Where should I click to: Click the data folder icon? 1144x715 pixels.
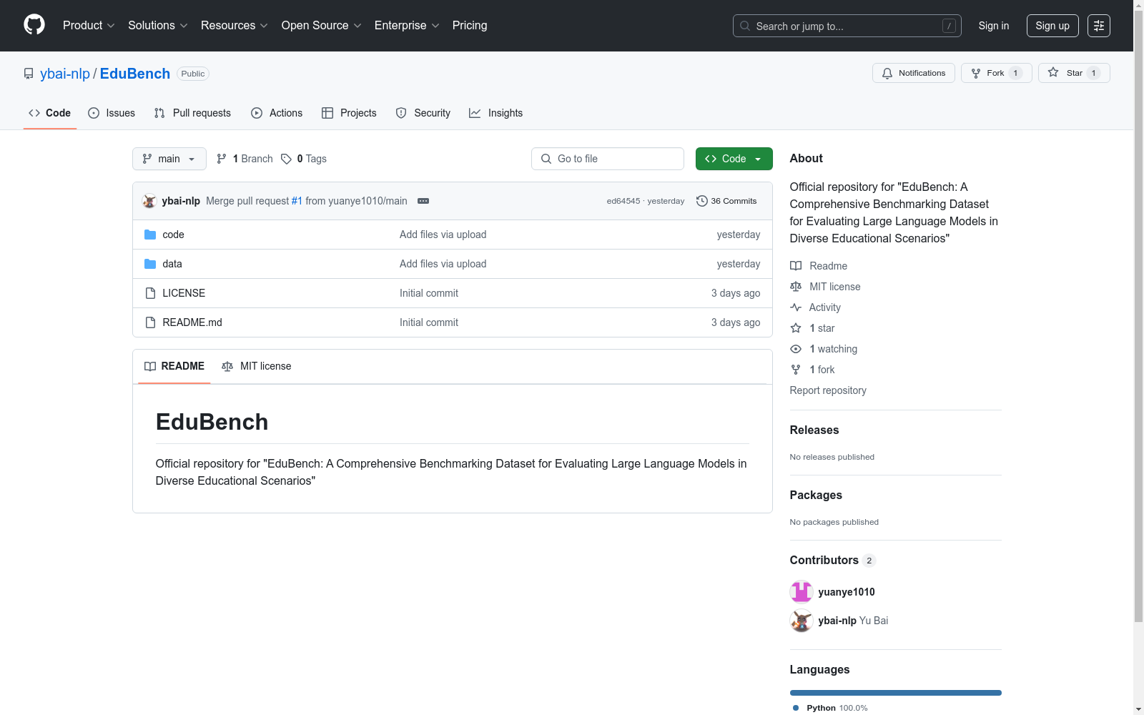[x=150, y=264]
